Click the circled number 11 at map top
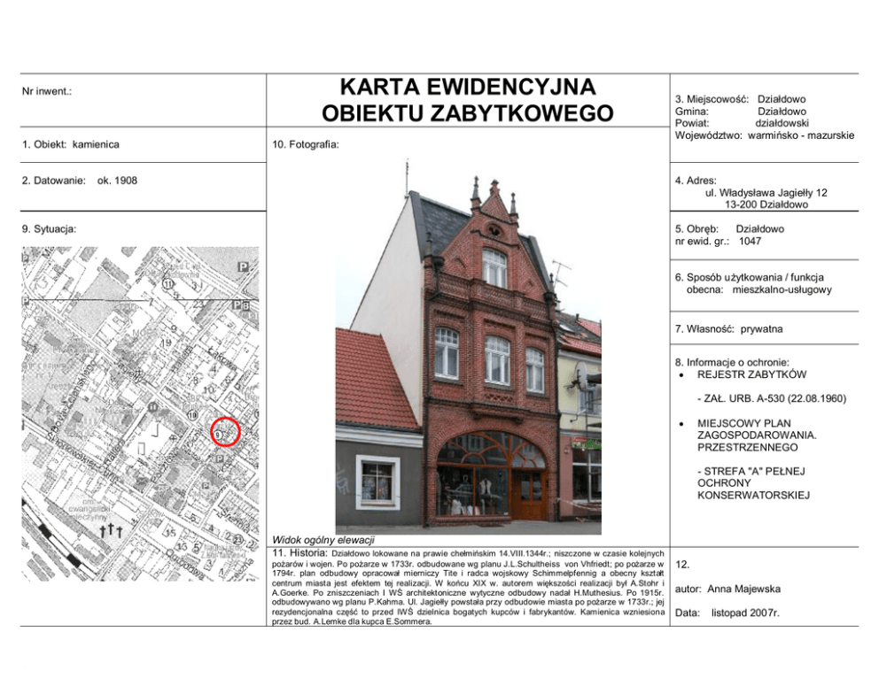Viewport: 879px width, 678px height. coord(167,284)
